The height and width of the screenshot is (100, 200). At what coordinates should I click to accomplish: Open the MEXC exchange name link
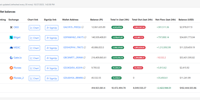[17, 47]
